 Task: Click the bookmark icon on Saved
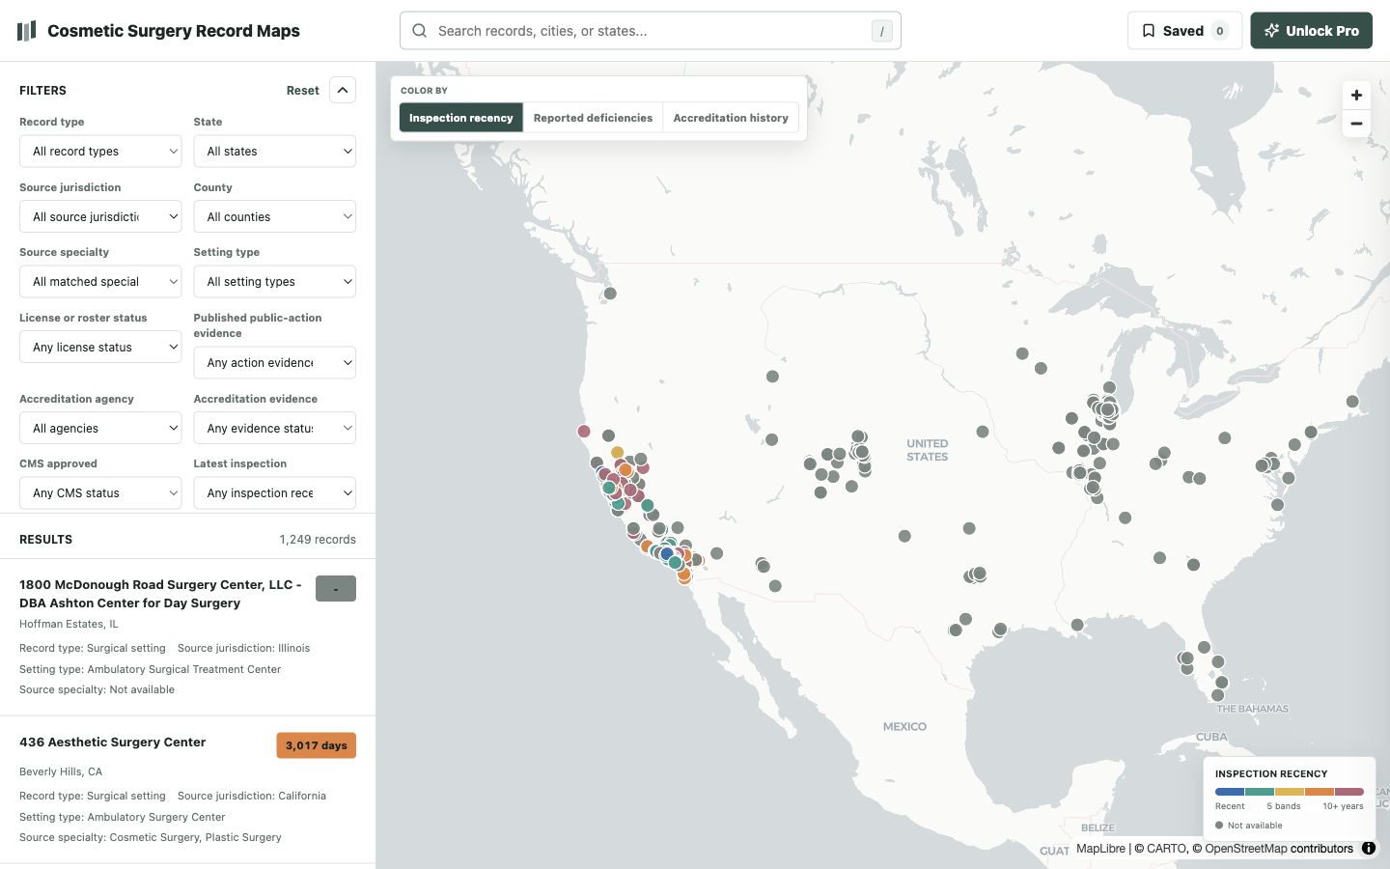[1149, 31]
